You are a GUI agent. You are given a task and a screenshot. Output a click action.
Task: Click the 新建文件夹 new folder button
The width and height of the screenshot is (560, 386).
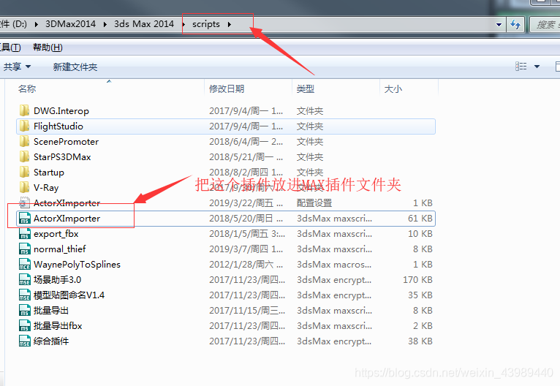(x=75, y=67)
